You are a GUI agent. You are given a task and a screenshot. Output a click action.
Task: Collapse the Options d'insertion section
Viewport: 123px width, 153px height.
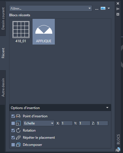coord(107,108)
